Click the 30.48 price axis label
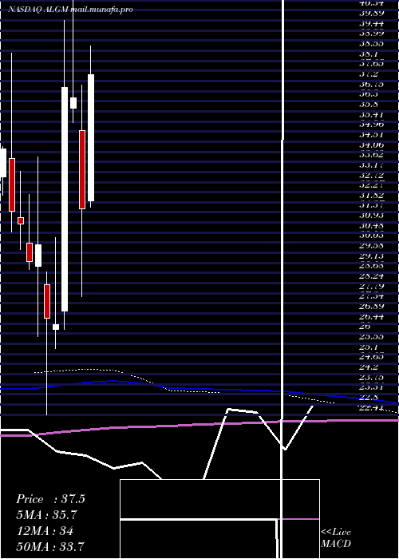Image resolution: width=399 pixels, height=559 pixels. pyautogui.click(x=371, y=226)
